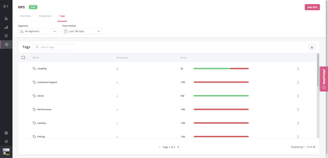This screenshot has width=328, height=158.
Task: Sort by the Responses column header
Action: 122,58
